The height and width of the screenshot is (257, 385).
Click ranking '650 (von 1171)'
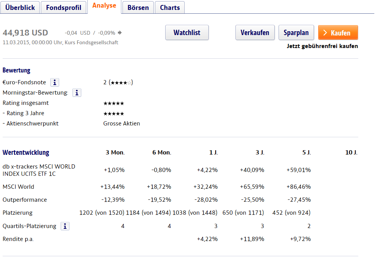(x=243, y=213)
